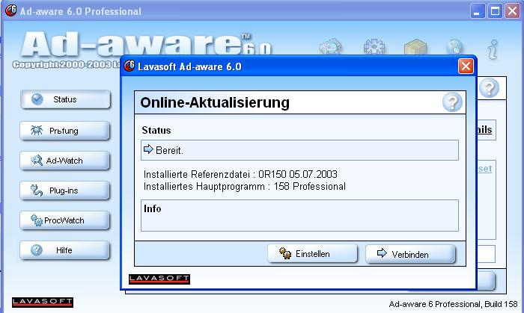Click the Info box area label
524x313 pixels.
153,208
